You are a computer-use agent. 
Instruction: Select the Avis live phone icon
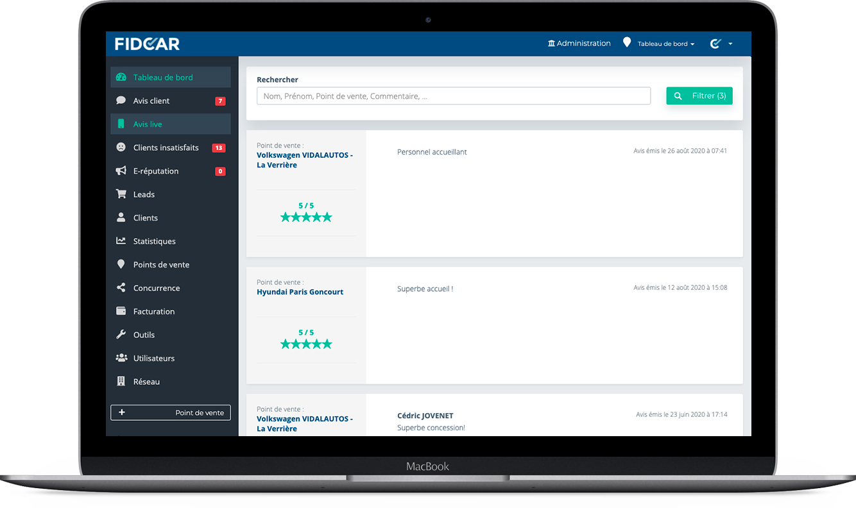click(121, 124)
